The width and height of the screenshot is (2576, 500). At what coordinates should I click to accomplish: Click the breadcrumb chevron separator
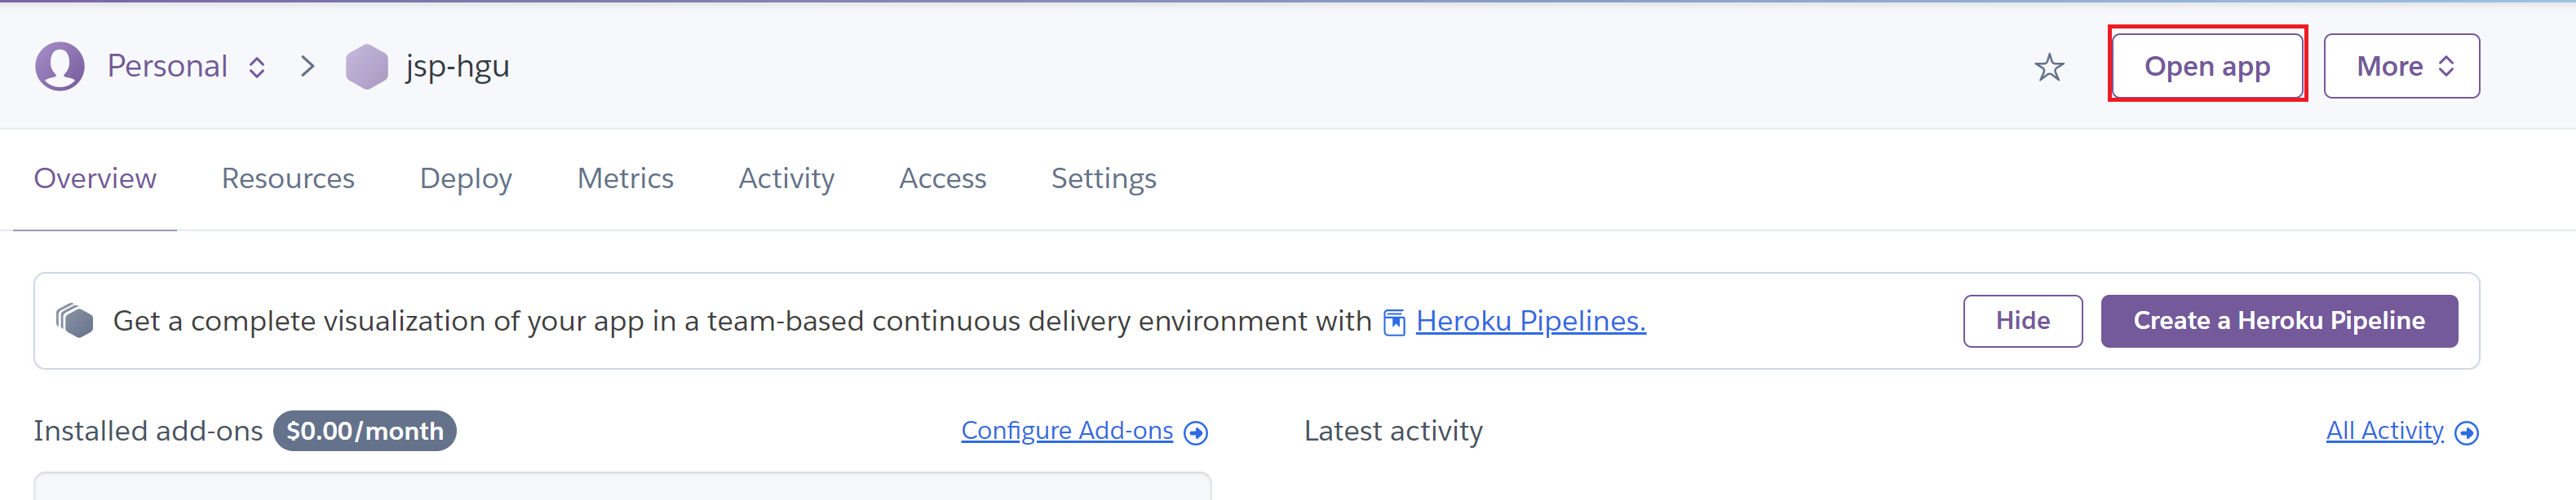pos(307,67)
